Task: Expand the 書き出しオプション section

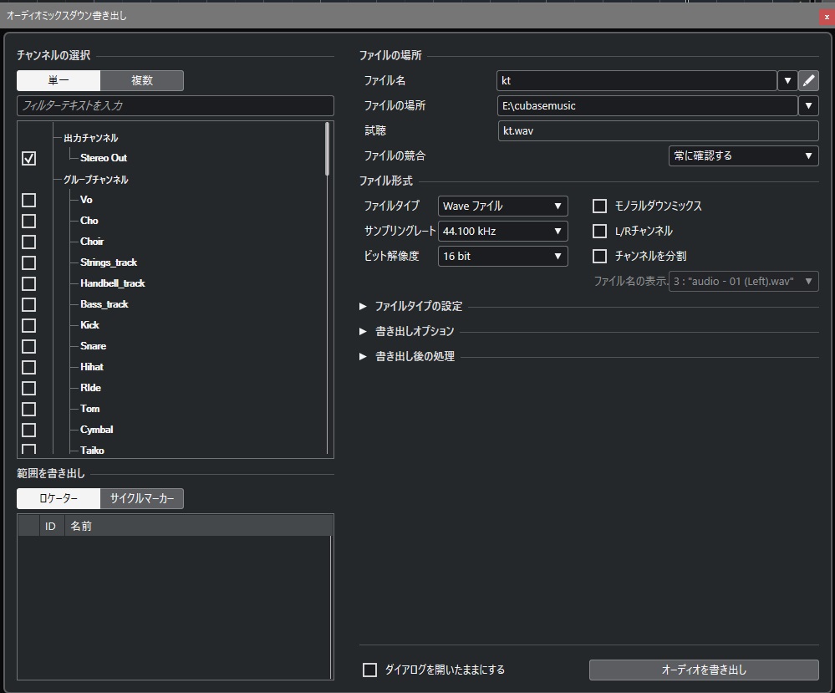Action: [x=363, y=331]
